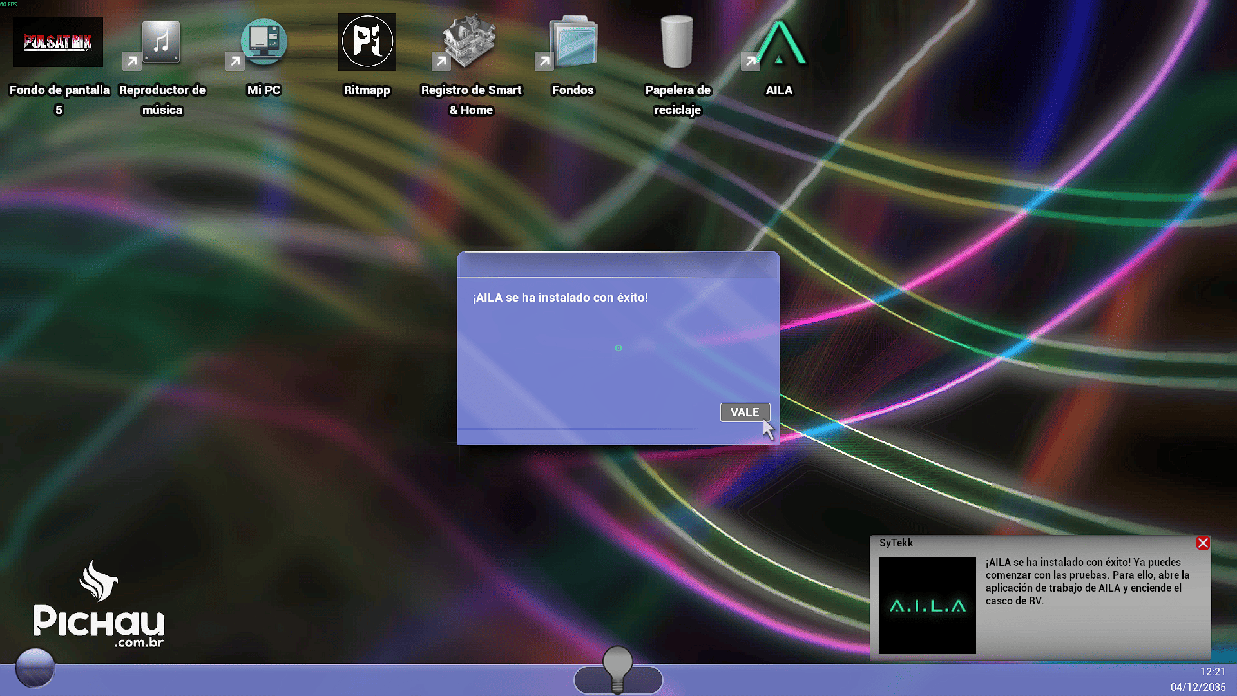Close the SyTekk notification popup

pos(1202,543)
